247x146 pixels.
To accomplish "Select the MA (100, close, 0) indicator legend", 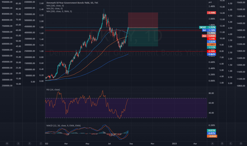I will point(55,6).
